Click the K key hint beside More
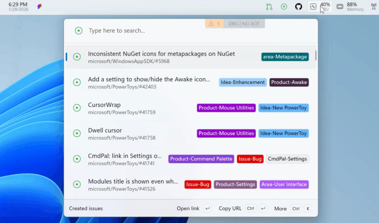This screenshot has height=223, width=379. (x=308, y=209)
